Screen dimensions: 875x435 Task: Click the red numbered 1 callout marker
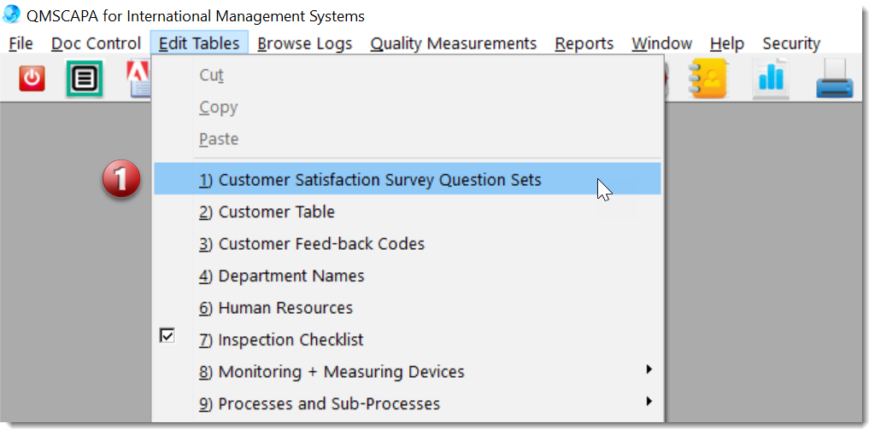point(121,178)
